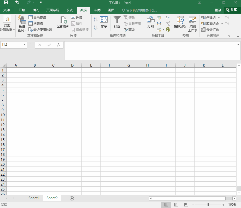The width and height of the screenshot is (241, 208).
Task: Click the 创建组 group button
Action: click(x=208, y=17)
